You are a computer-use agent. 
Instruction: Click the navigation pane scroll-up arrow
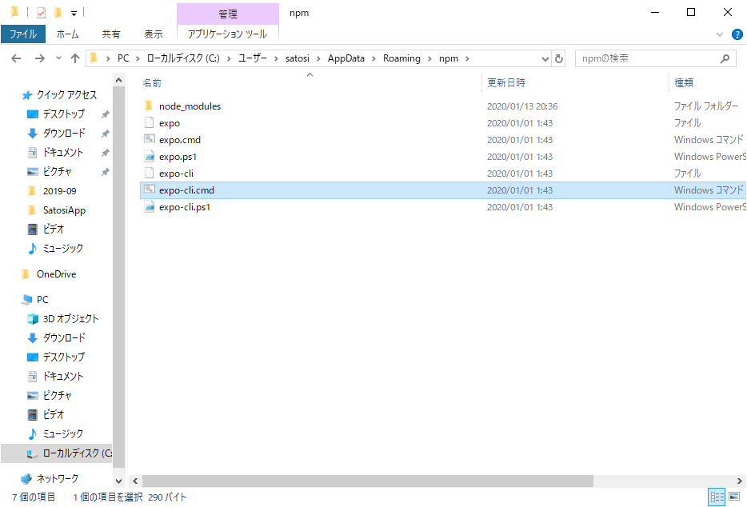(118, 81)
